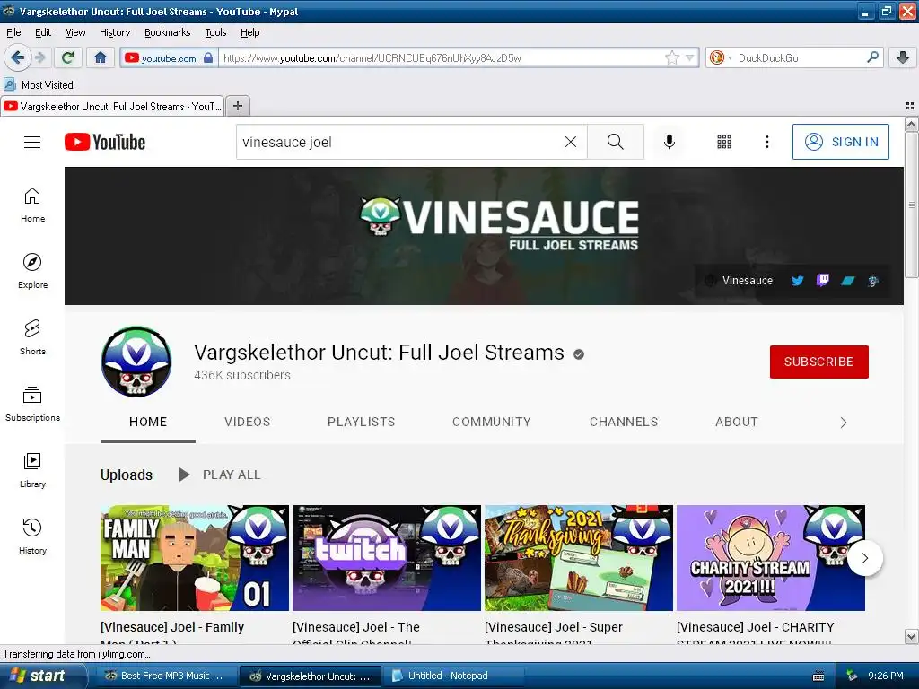Click the taskbar clock showing 9:26 PM
The image size is (919, 689).
tap(885, 676)
